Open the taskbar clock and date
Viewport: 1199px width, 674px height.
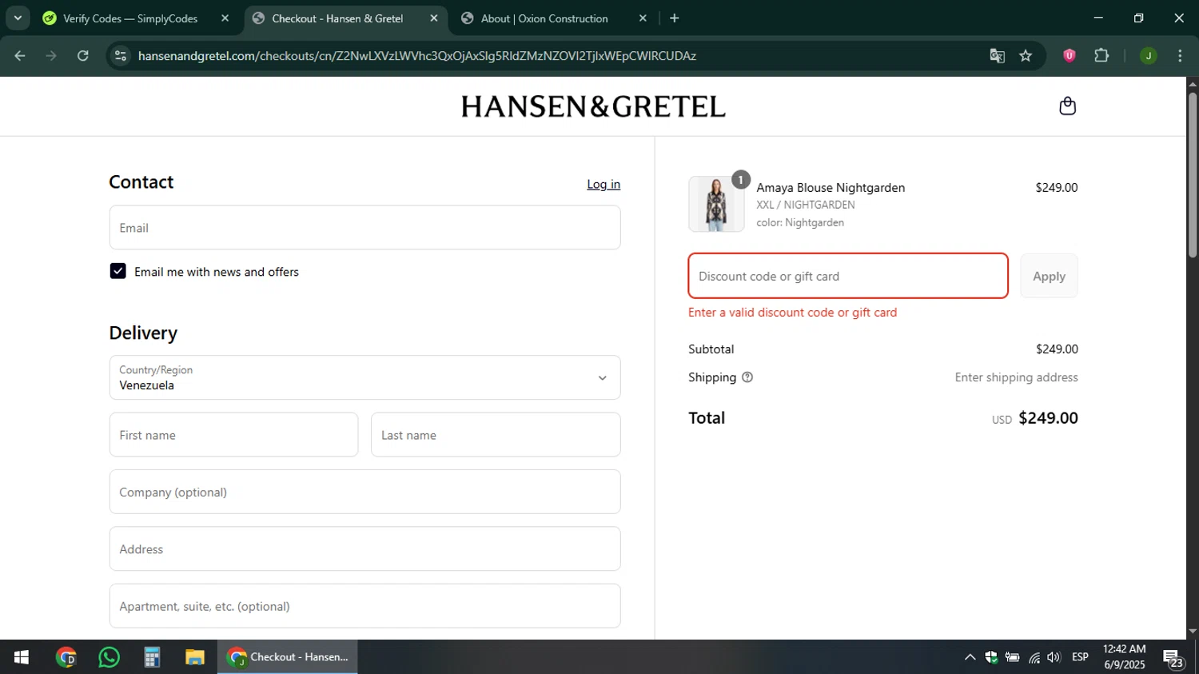(x=1125, y=657)
